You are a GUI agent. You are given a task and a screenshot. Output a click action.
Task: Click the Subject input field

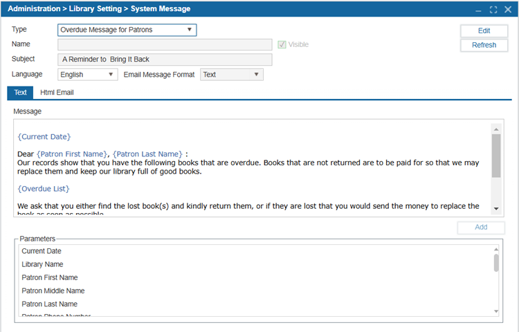(165, 59)
